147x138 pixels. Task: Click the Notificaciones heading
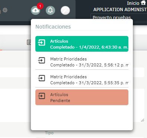pyautogui.click(x=53, y=27)
